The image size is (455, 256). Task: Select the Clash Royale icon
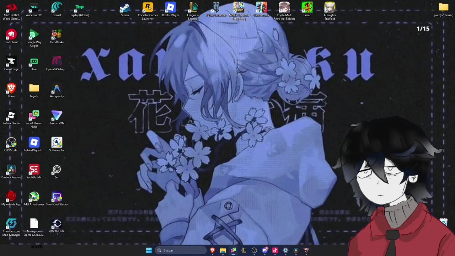(262, 9)
